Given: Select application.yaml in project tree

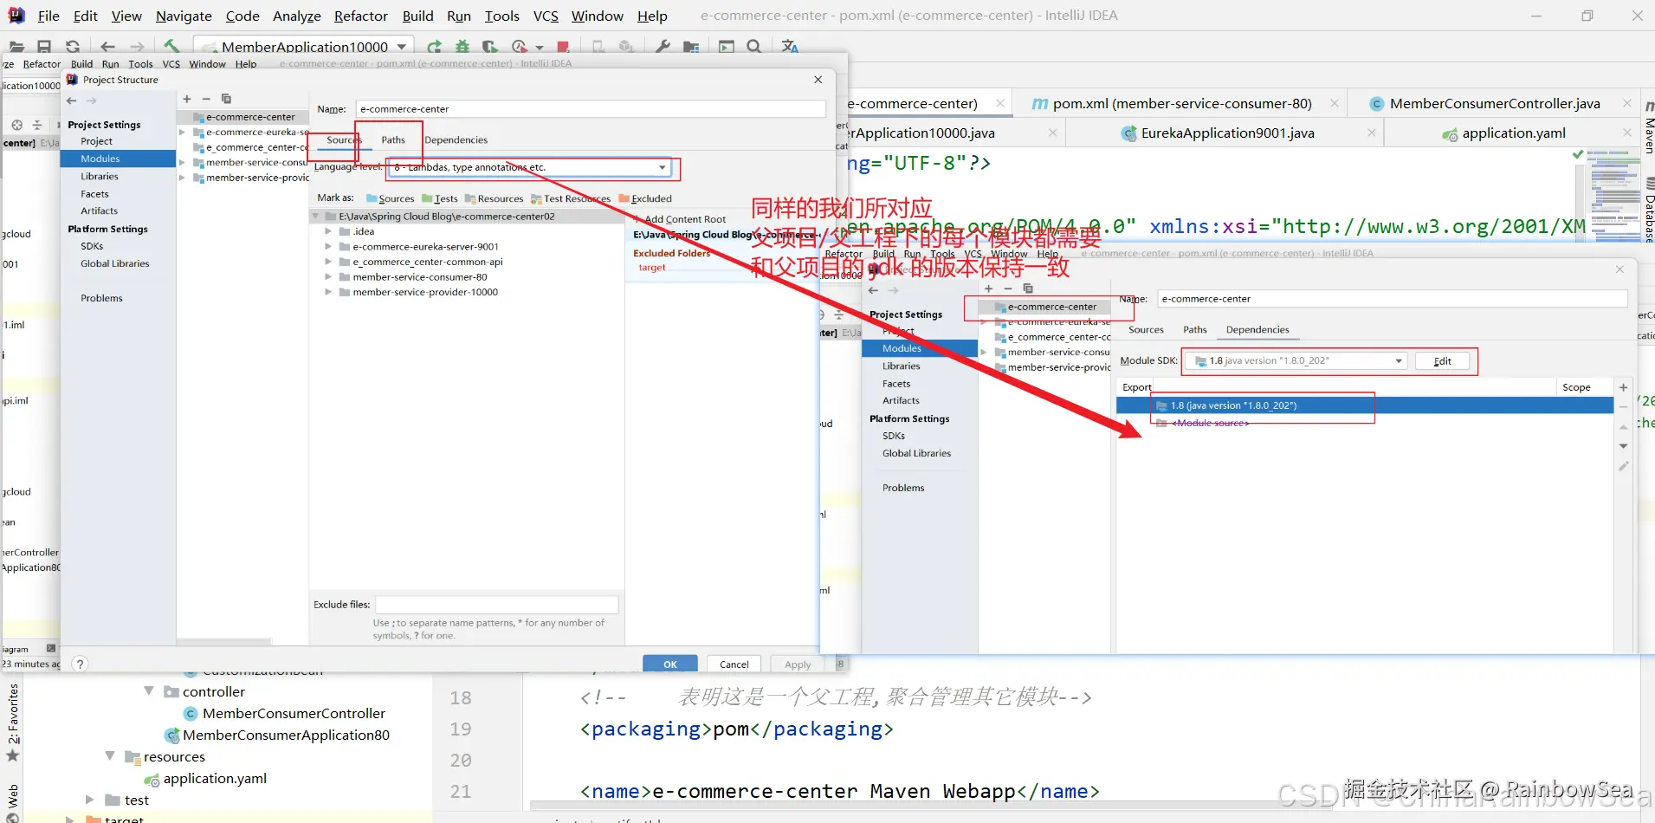Looking at the screenshot, I should [215, 778].
